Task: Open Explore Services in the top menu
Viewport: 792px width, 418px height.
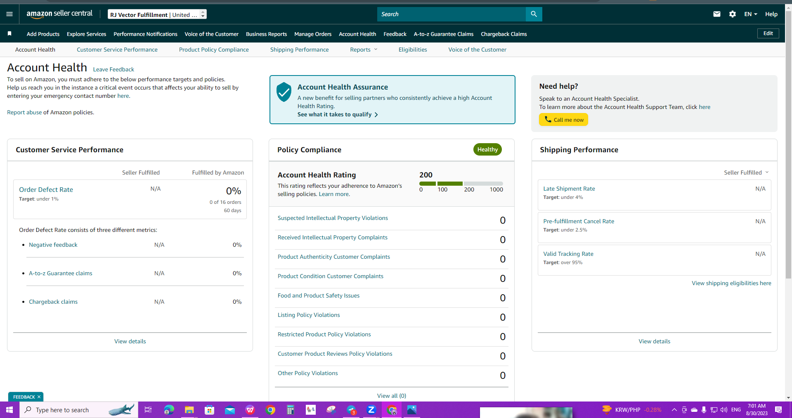Action: 87,34
